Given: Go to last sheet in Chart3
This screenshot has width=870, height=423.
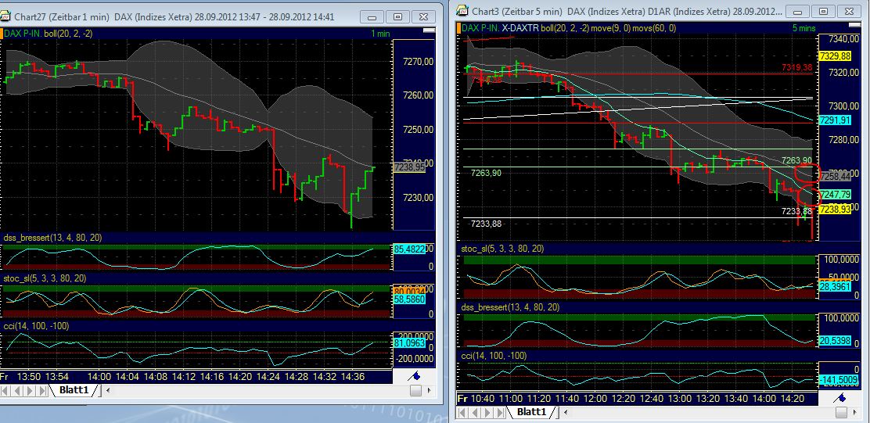Looking at the screenshot, I should tap(499, 412).
